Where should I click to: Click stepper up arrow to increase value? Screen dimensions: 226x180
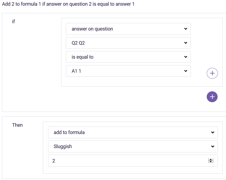click(211, 159)
